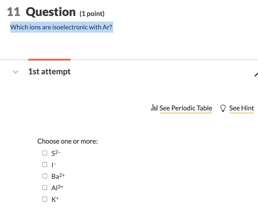Check the K+ ion option

pos(45,199)
